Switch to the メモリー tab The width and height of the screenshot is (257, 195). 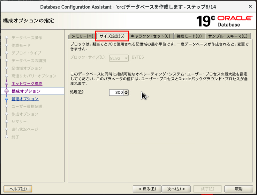click(82, 36)
